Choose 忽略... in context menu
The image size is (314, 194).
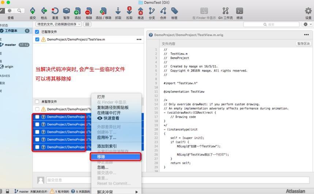pyautogui.click(x=116, y=167)
